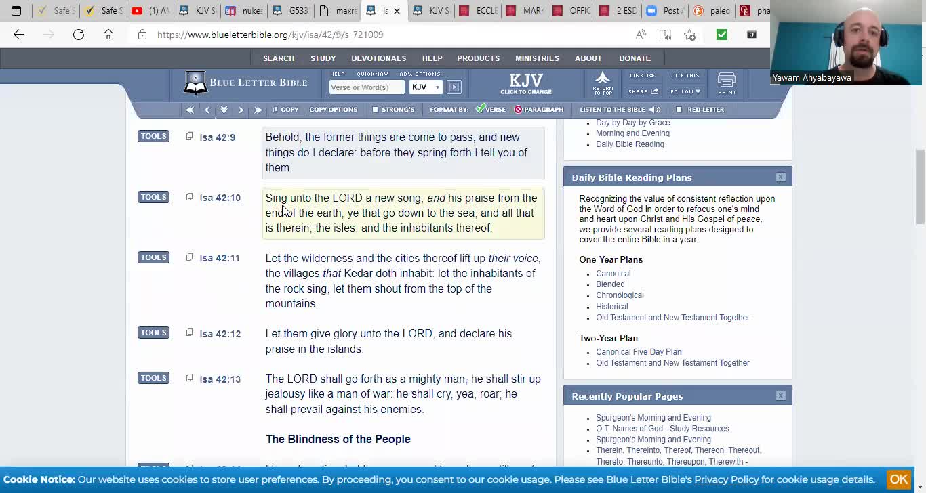Toggle copy checkbox for Isa 42:13

tap(189, 378)
